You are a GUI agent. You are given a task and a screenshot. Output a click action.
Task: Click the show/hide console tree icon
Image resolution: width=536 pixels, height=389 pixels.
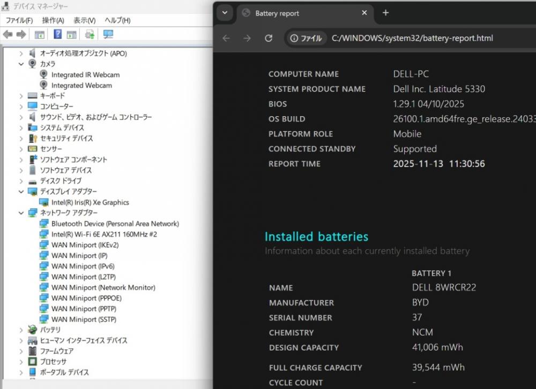39,35
